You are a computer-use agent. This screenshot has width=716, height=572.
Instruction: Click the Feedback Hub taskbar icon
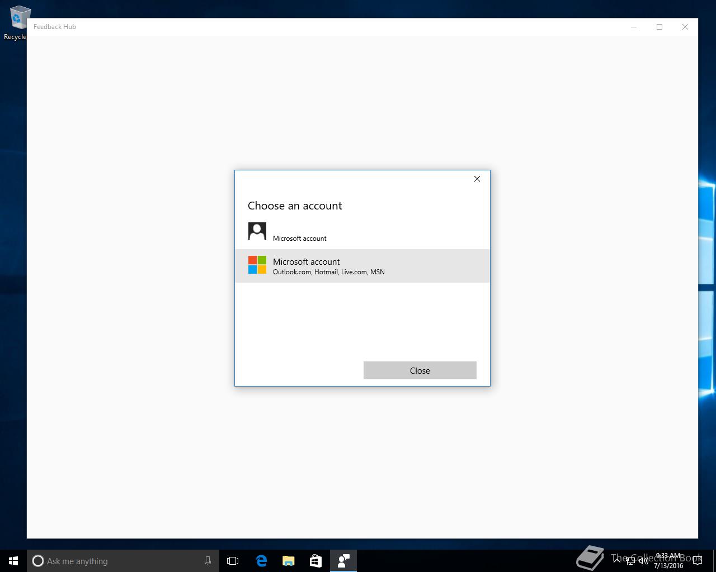[x=343, y=561]
